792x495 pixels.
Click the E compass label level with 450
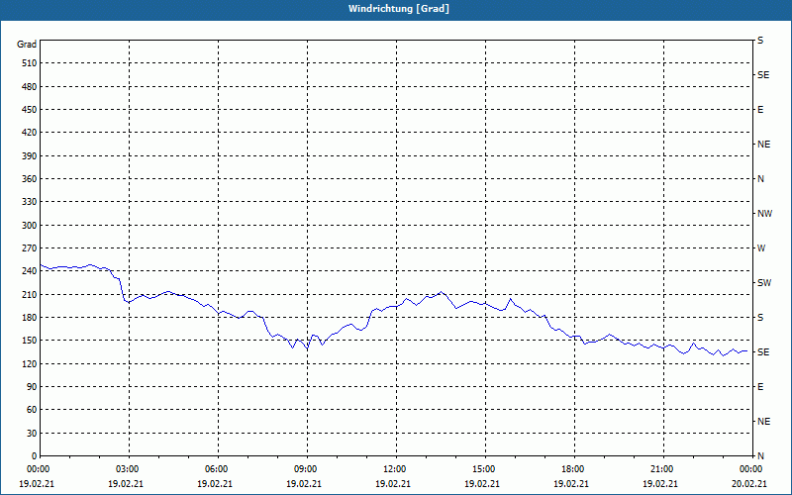coord(760,110)
